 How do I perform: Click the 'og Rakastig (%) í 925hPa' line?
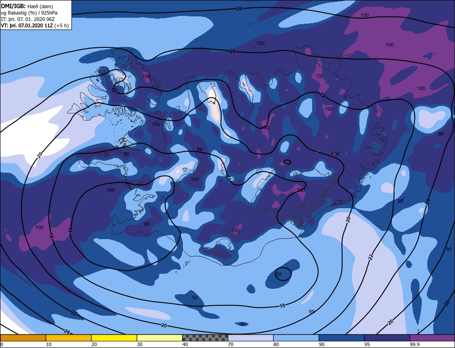29,13
